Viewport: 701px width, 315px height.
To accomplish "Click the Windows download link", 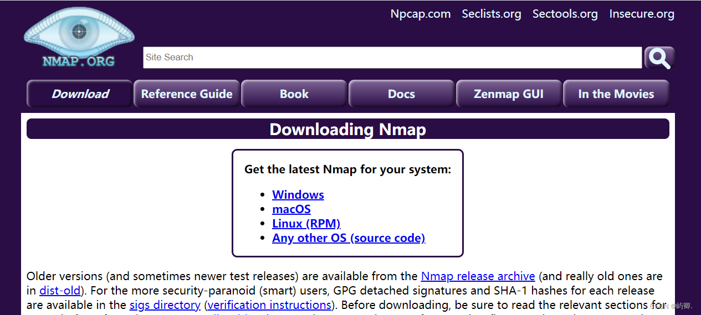I will (298, 195).
